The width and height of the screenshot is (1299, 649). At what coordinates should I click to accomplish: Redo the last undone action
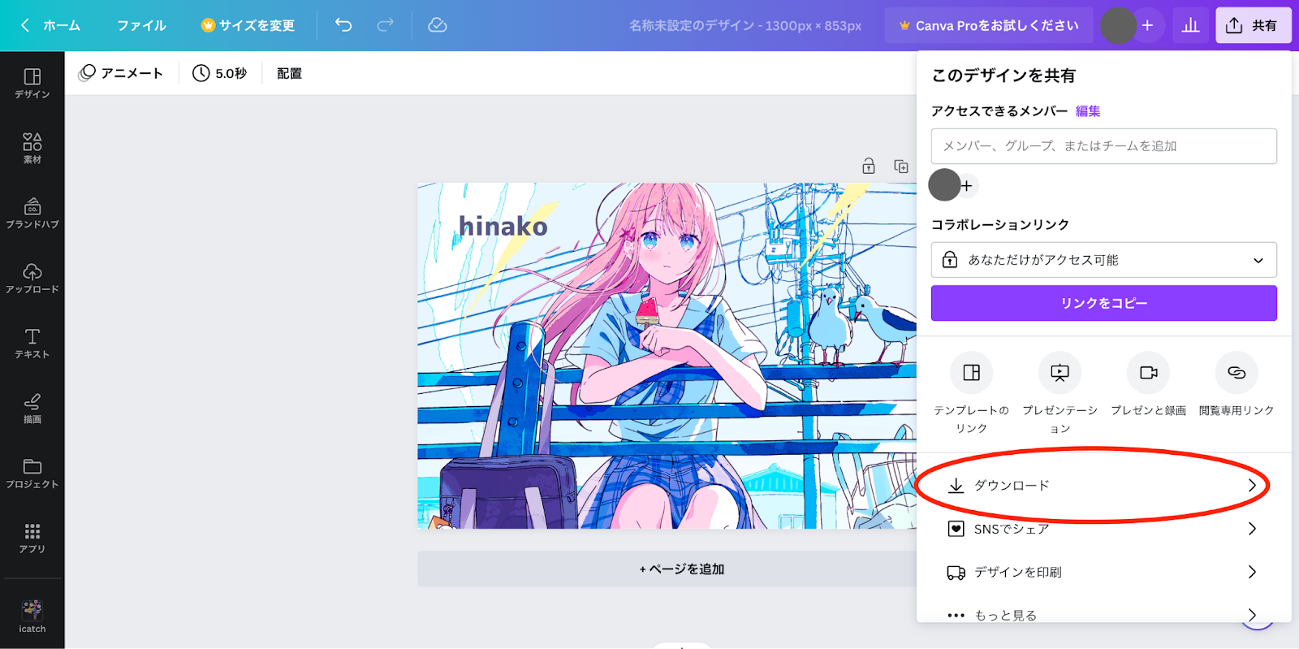coord(386,25)
